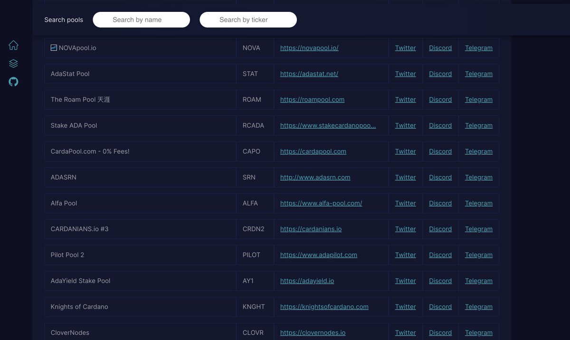Open Discord link for ADASRN
This screenshot has height=340, width=570.
[440, 177]
